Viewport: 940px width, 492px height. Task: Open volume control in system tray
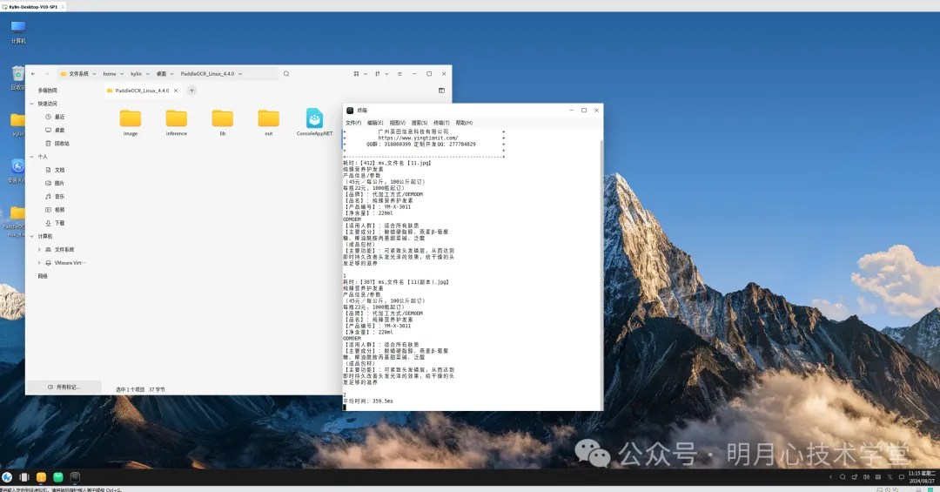(x=866, y=477)
